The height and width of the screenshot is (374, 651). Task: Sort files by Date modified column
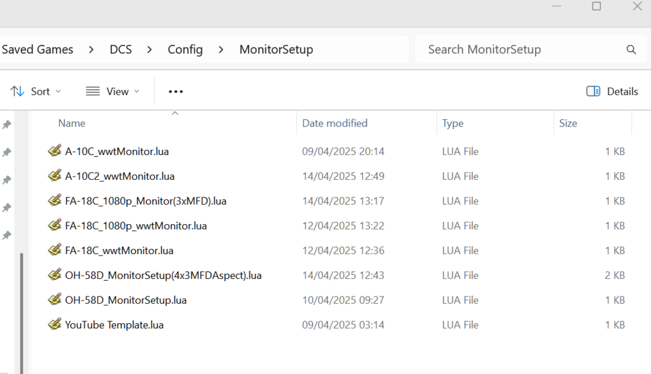pyautogui.click(x=335, y=123)
